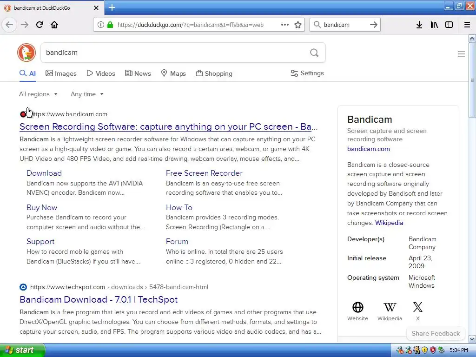476x357 pixels.
Task: Open the Firefox hamburger menu
Action: point(467,25)
